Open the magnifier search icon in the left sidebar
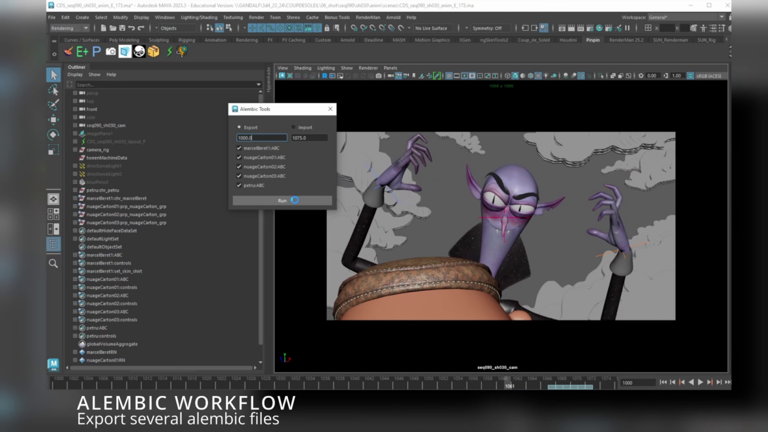Image resolution: width=768 pixels, height=432 pixels. click(53, 263)
